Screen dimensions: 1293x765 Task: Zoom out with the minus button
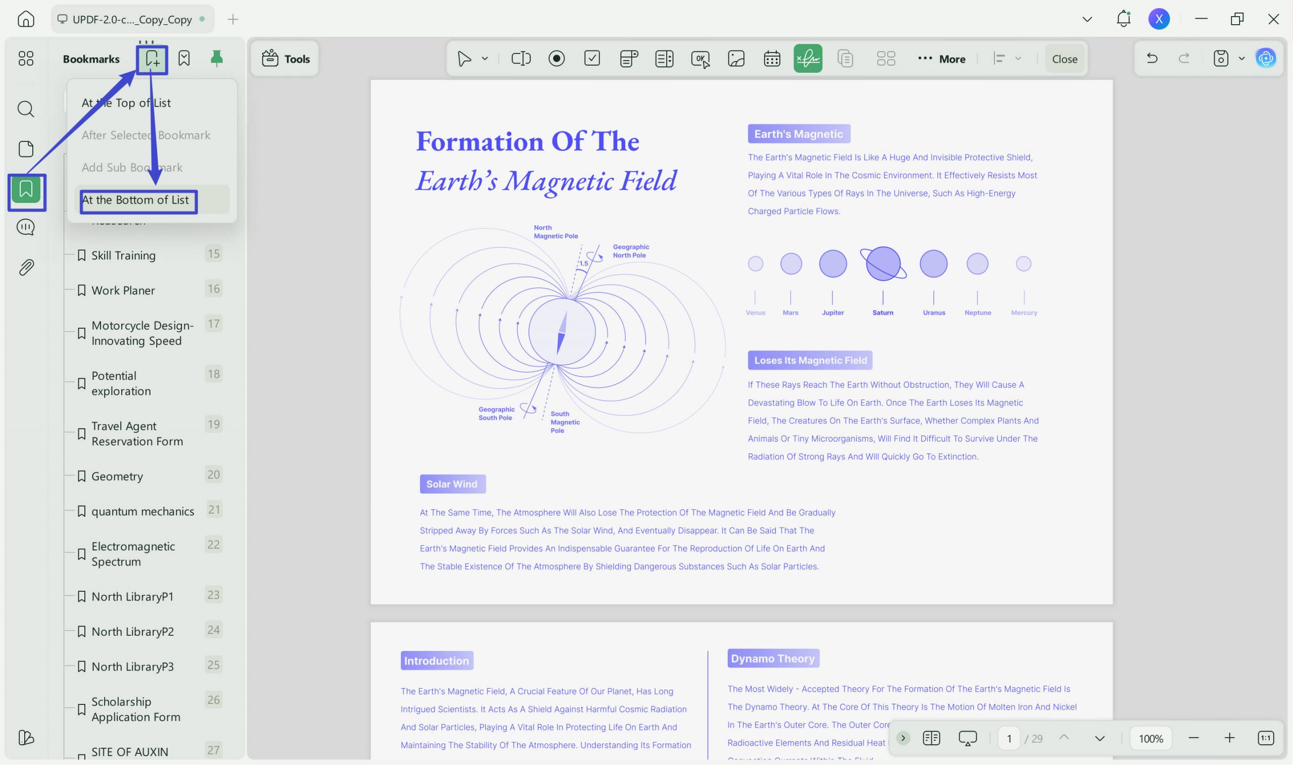[1193, 738]
